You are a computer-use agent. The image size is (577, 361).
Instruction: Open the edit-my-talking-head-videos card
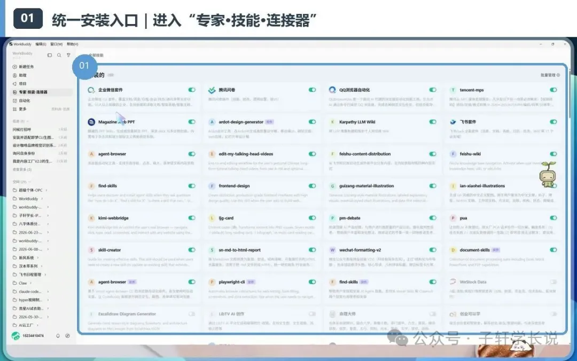point(262,161)
